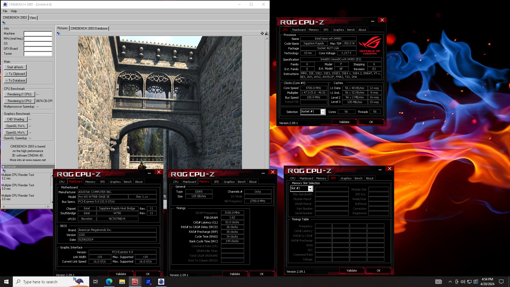Viewport: 510px width, 287px height.
Task: Click the small blue icon under the Pictures tab
Action: (x=58, y=33)
